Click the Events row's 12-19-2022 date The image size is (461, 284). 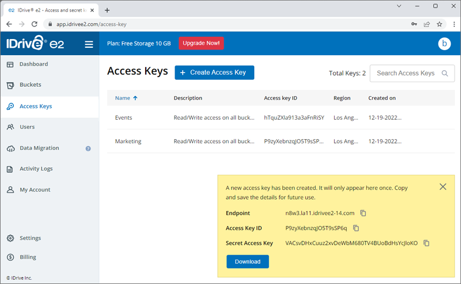[x=385, y=118]
